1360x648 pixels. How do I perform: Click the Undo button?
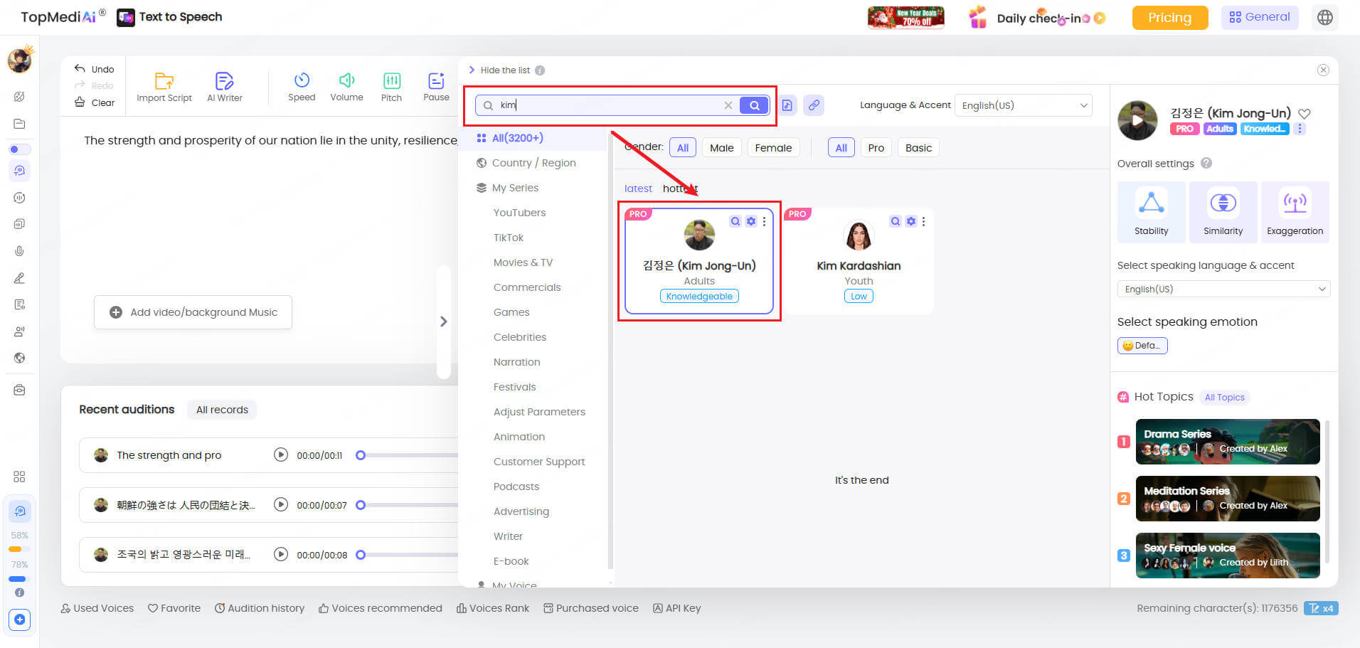click(x=95, y=69)
